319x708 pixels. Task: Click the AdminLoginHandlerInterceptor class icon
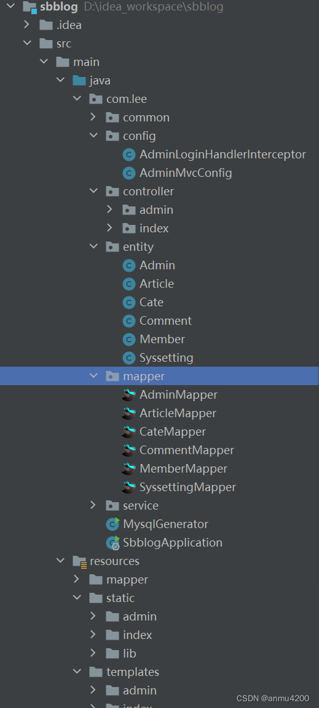pos(129,155)
